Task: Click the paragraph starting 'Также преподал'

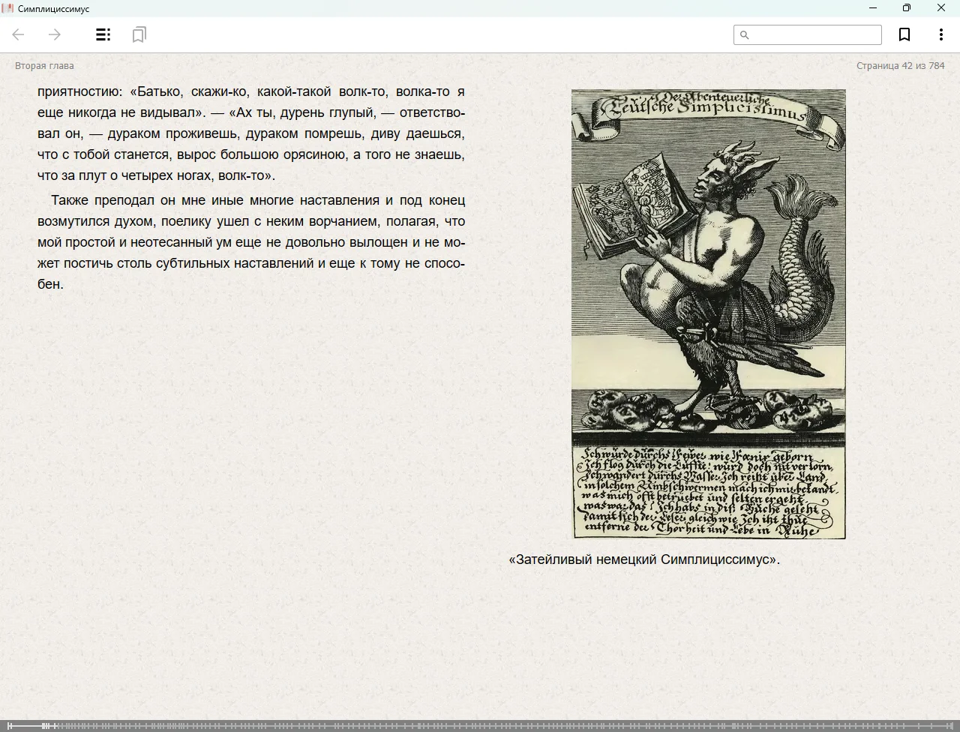Action: point(251,242)
